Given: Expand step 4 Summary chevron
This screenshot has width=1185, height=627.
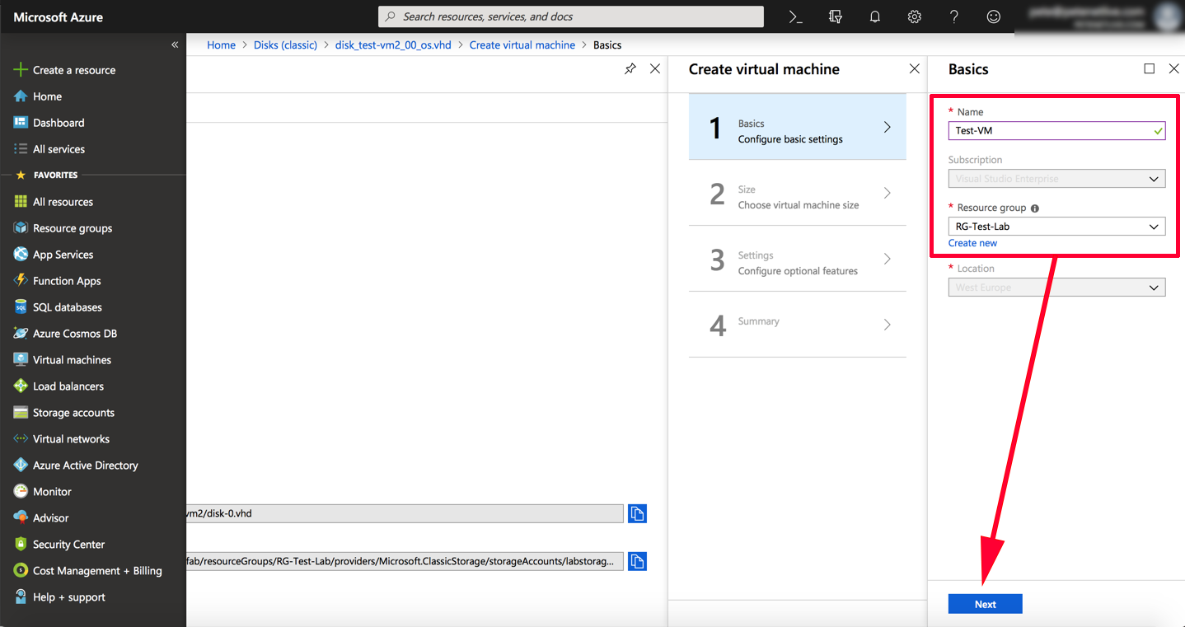Looking at the screenshot, I should pyautogui.click(x=887, y=325).
